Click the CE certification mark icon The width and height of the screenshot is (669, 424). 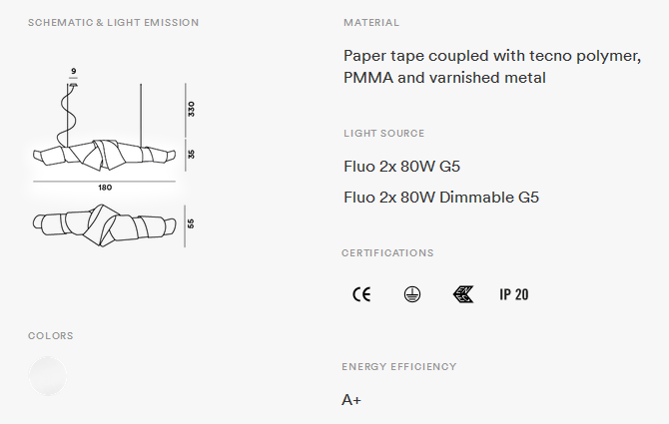click(361, 294)
